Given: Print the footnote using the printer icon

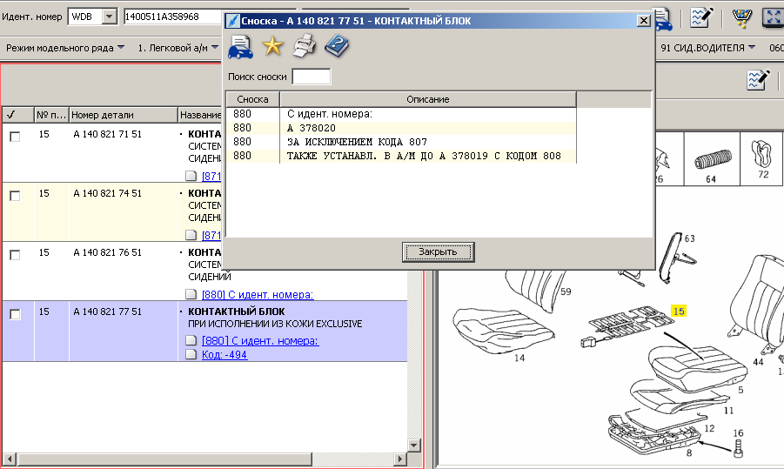Looking at the screenshot, I should click(x=304, y=46).
